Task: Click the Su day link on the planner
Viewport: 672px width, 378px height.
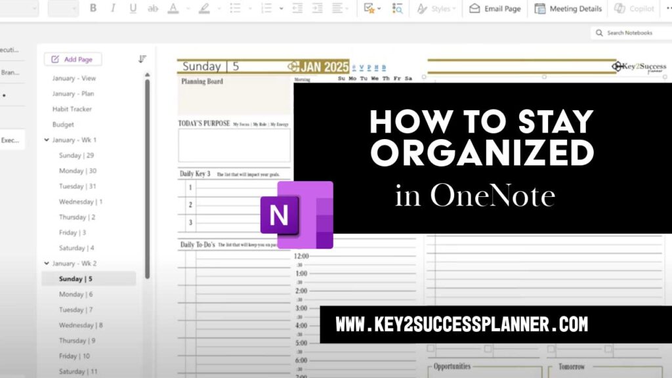Action: click(342, 77)
